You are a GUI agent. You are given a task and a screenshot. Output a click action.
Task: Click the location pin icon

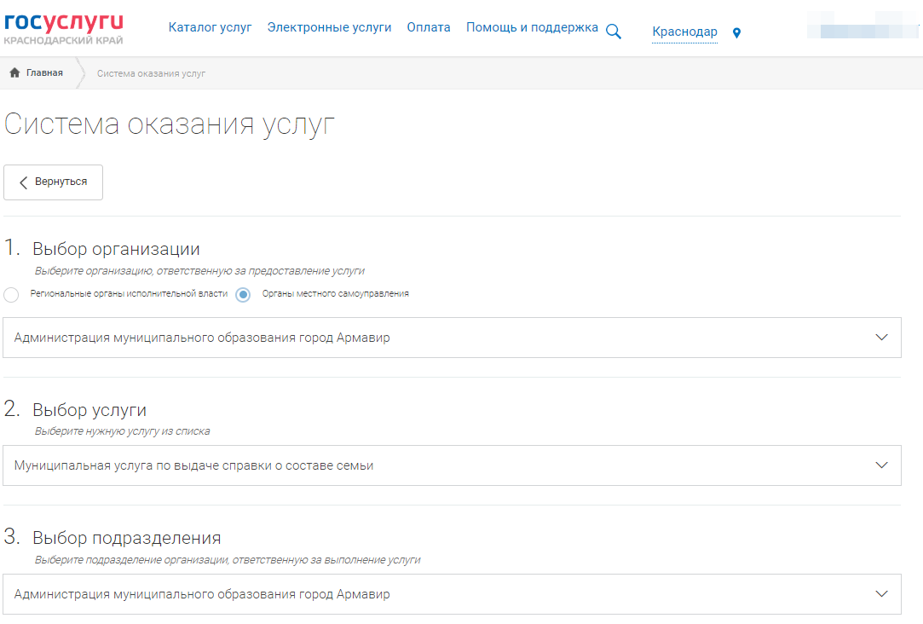(x=736, y=33)
